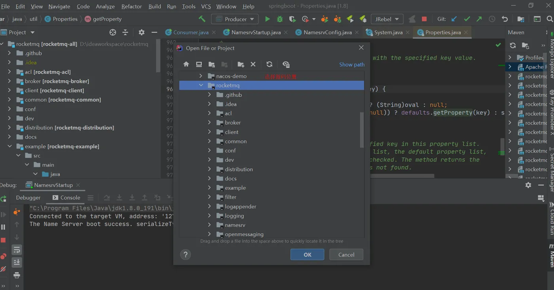Viewport: 554px width, 290px height.
Task: Click the dialog file tree scrollbar
Action: coord(362,130)
